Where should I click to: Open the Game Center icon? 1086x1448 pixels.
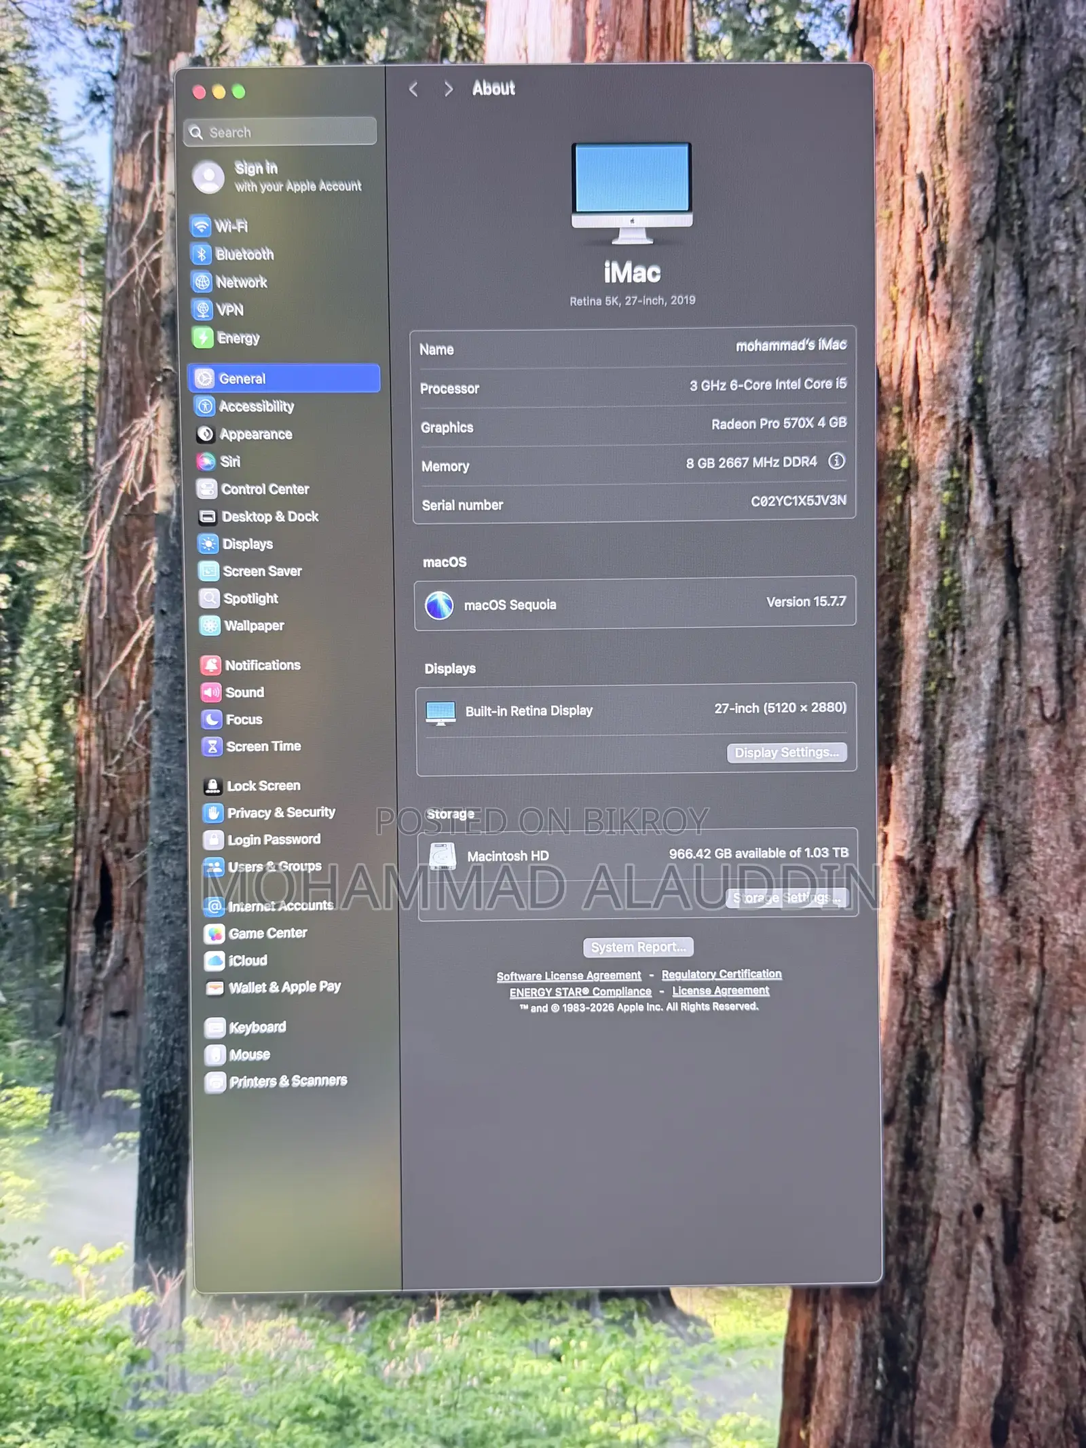coord(215,934)
